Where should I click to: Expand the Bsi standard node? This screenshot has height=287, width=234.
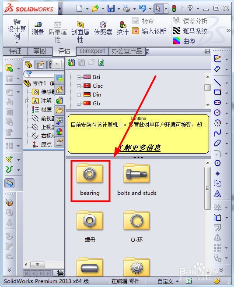79,77
